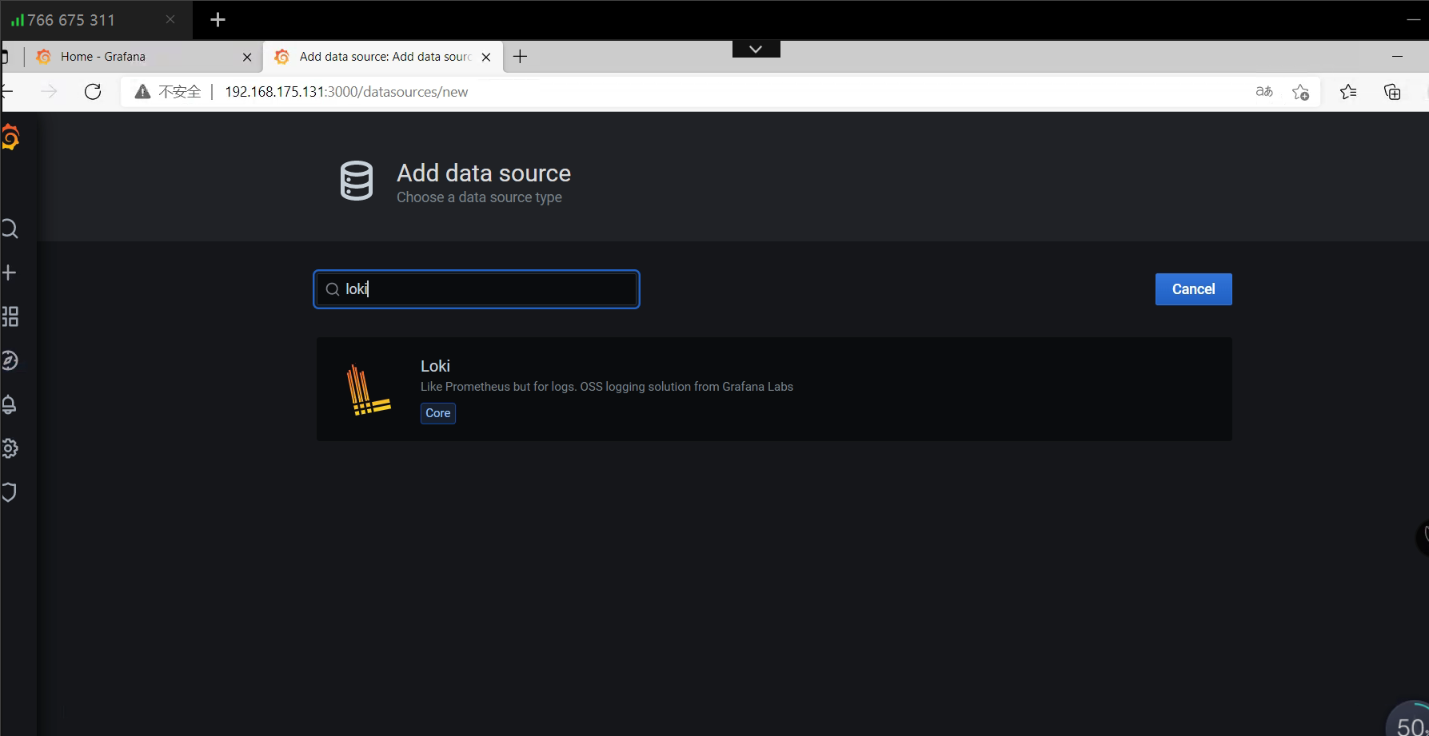The height and width of the screenshot is (736, 1429).
Task: Click the Loki description text
Action: [x=607, y=387]
